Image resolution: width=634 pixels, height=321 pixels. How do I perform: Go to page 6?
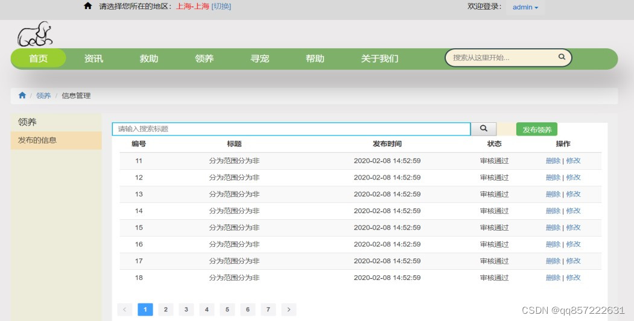tap(248, 310)
